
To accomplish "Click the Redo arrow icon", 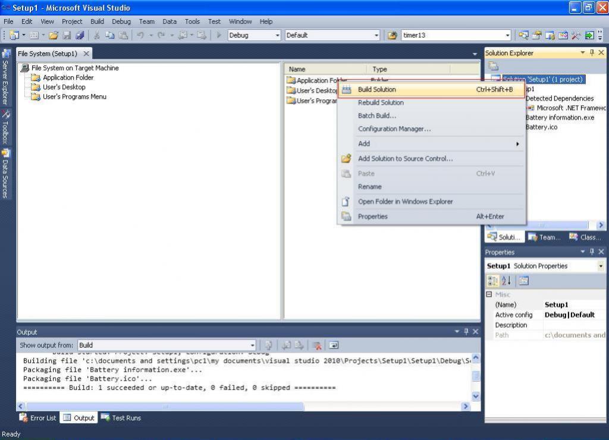I will (161, 35).
